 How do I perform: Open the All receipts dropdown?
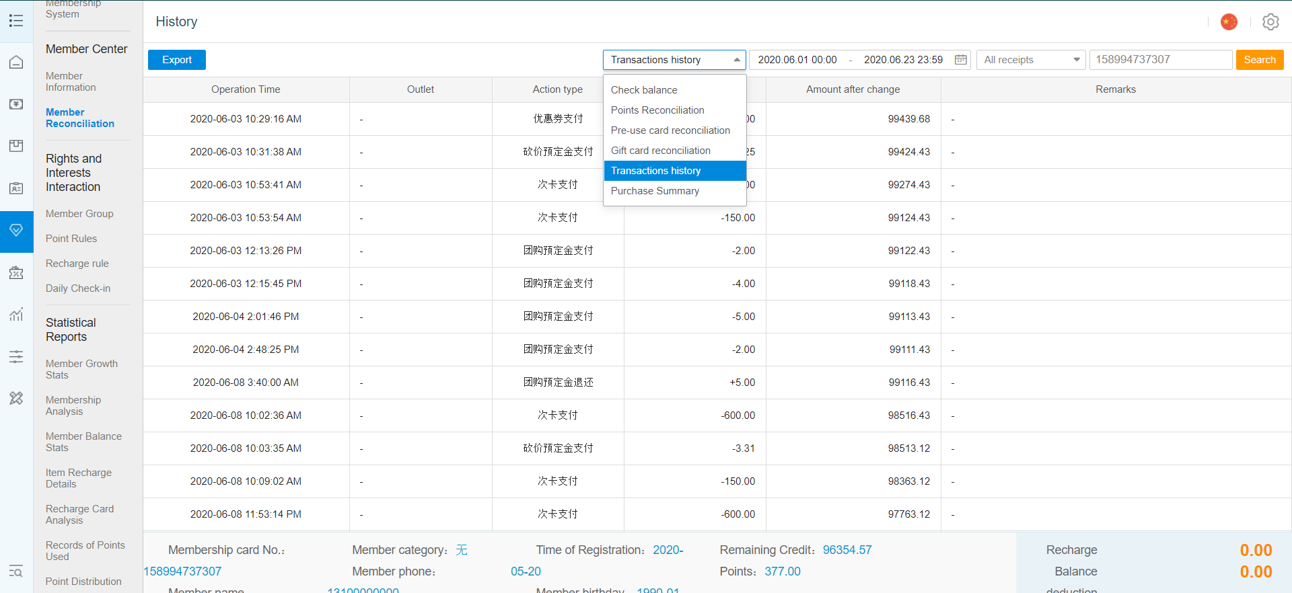(x=1031, y=60)
